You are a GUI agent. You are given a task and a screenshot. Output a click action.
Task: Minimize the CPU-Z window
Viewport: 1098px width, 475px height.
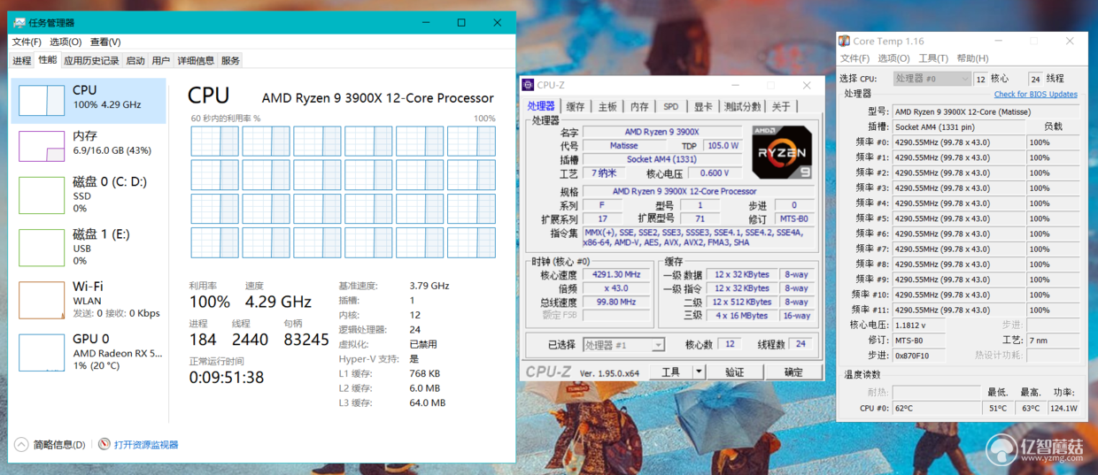coord(734,85)
